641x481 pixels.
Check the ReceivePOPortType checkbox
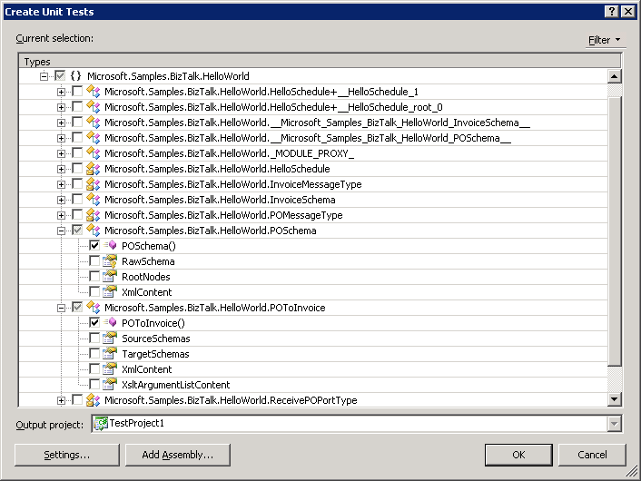(x=77, y=400)
